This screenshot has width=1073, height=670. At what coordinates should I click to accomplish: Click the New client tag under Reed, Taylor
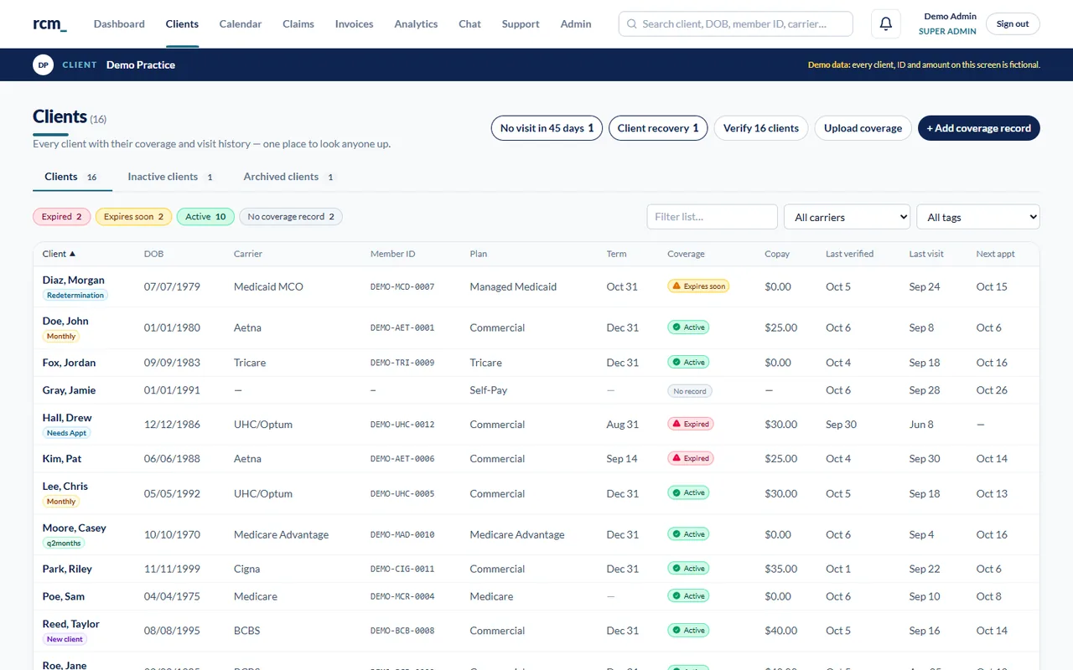coord(65,639)
